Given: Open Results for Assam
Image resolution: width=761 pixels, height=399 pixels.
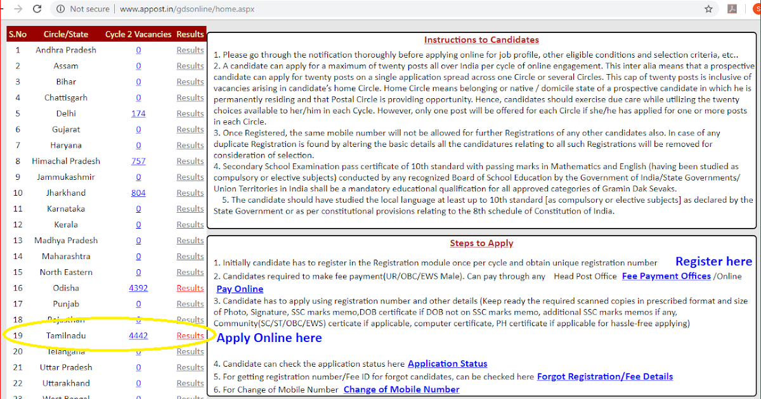Looking at the screenshot, I should click(x=190, y=66).
